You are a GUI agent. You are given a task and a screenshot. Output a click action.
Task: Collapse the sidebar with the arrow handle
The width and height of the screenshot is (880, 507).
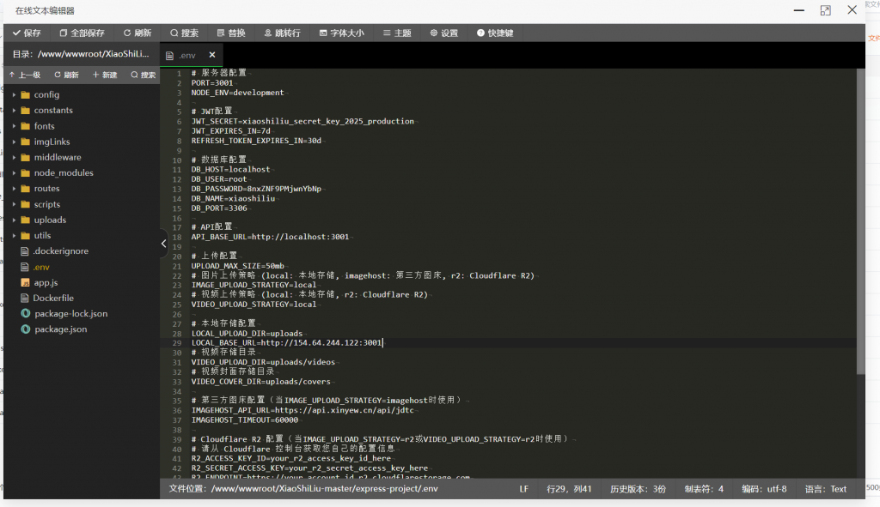(163, 244)
